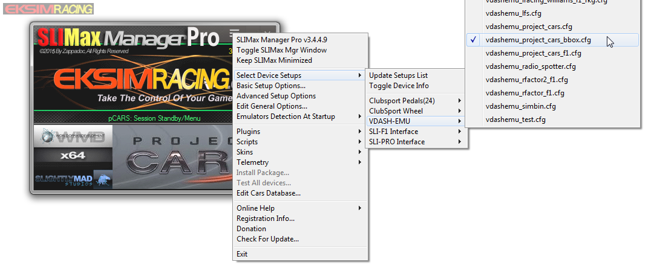Select vdashemu_rfactor2_f1.cfg setup
The width and height of the screenshot is (657, 265).
pyautogui.click(x=553, y=80)
